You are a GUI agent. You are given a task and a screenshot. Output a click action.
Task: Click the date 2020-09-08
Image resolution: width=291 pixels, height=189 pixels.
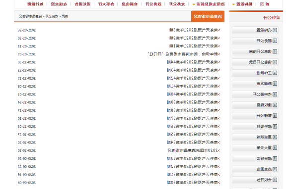pyautogui.click(x=27, y=183)
